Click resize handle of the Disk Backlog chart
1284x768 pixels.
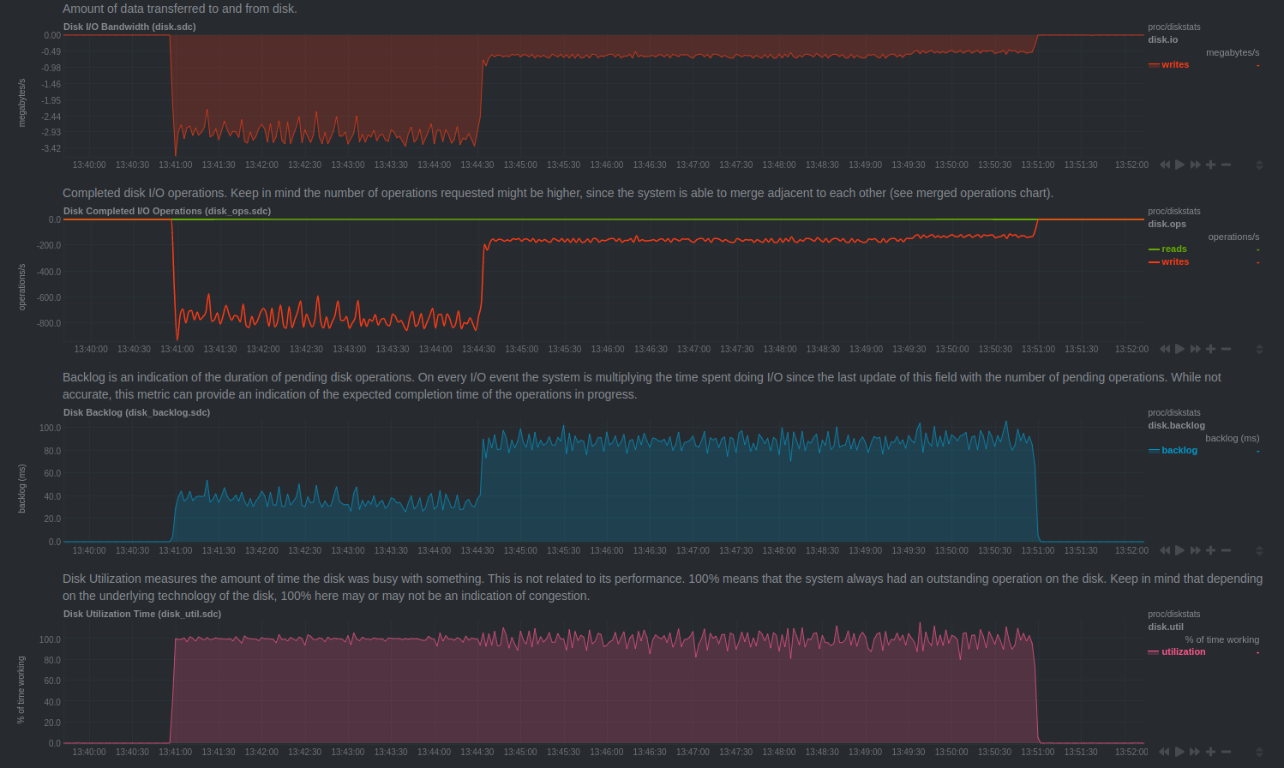[x=1259, y=550]
